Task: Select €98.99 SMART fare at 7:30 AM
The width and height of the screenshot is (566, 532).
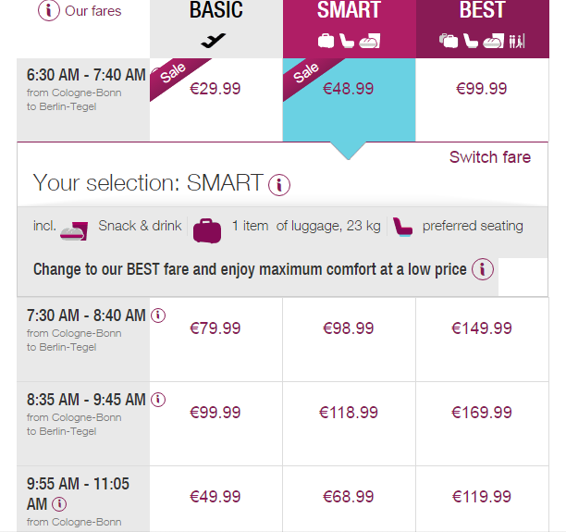Action: click(349, 328)
